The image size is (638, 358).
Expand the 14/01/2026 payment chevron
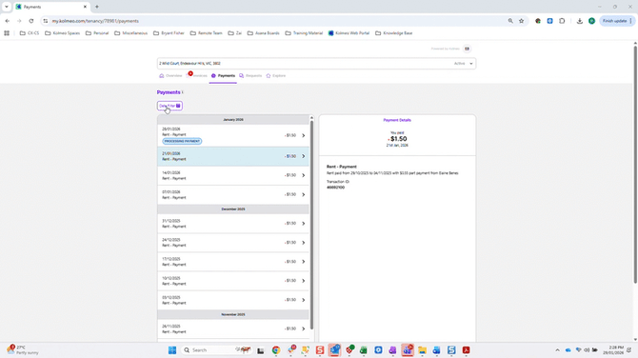tap(303, 175)
